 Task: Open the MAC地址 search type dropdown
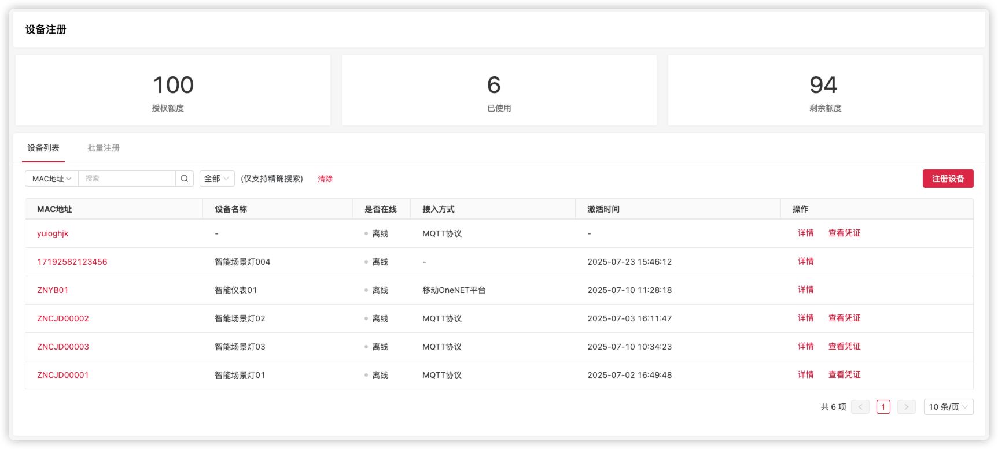coord(51,179)
